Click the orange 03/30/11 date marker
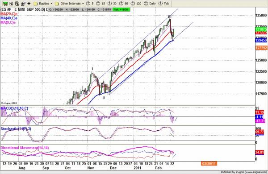 pos(209,164)
